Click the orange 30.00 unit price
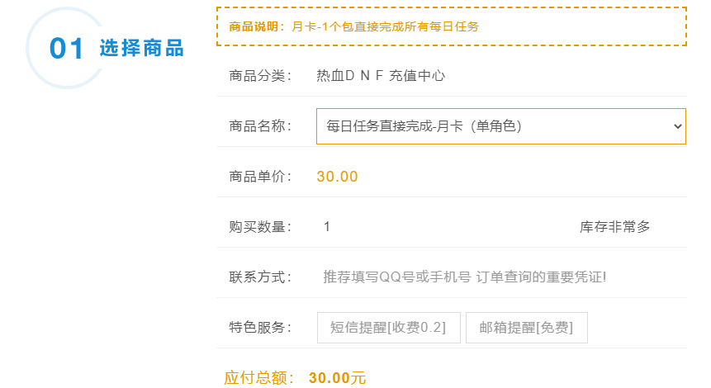 pos(337,176)
